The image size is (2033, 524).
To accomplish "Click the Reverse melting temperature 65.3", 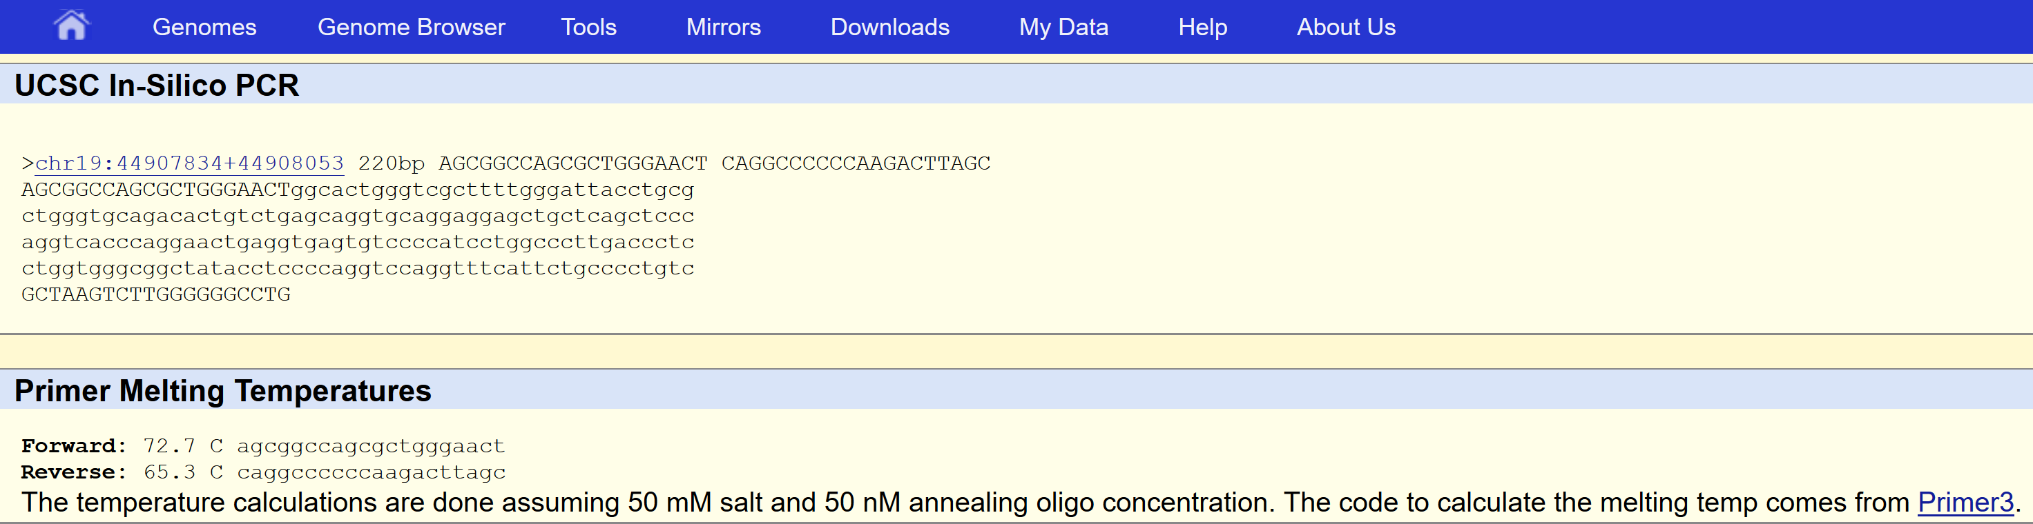I will tap(169, 472).
